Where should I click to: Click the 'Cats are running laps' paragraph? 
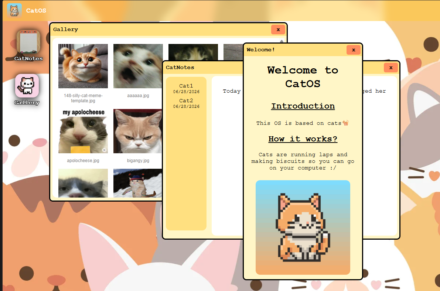point(303,161)
